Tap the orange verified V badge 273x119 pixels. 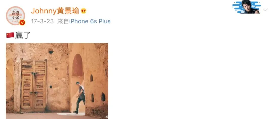pyautogui.click(x=22, y=23)
